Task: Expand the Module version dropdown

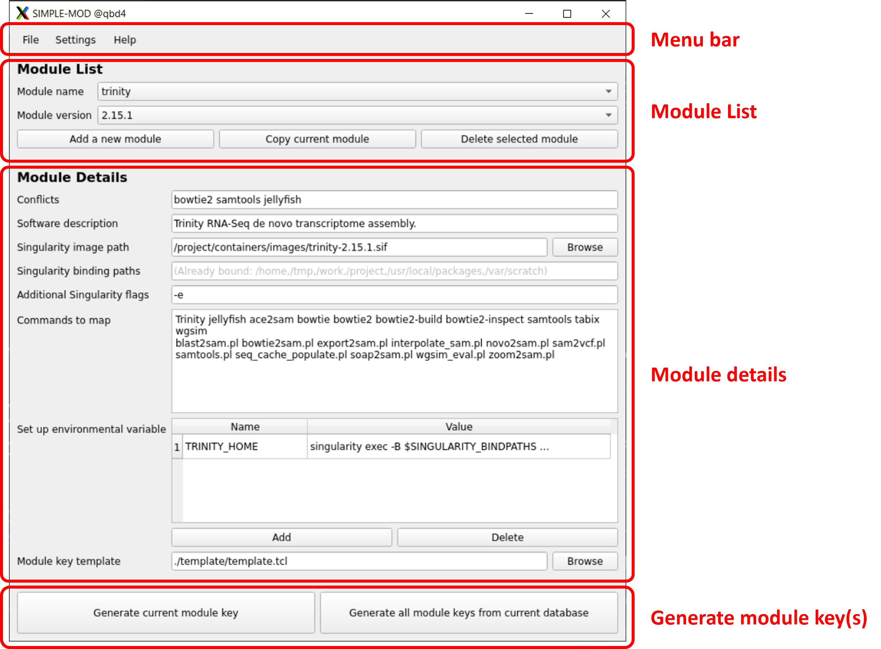Action: coord(608,115)
